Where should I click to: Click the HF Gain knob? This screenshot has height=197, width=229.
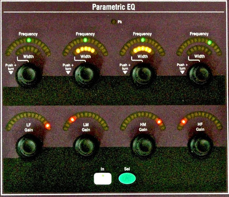click(x=200, y=145)
